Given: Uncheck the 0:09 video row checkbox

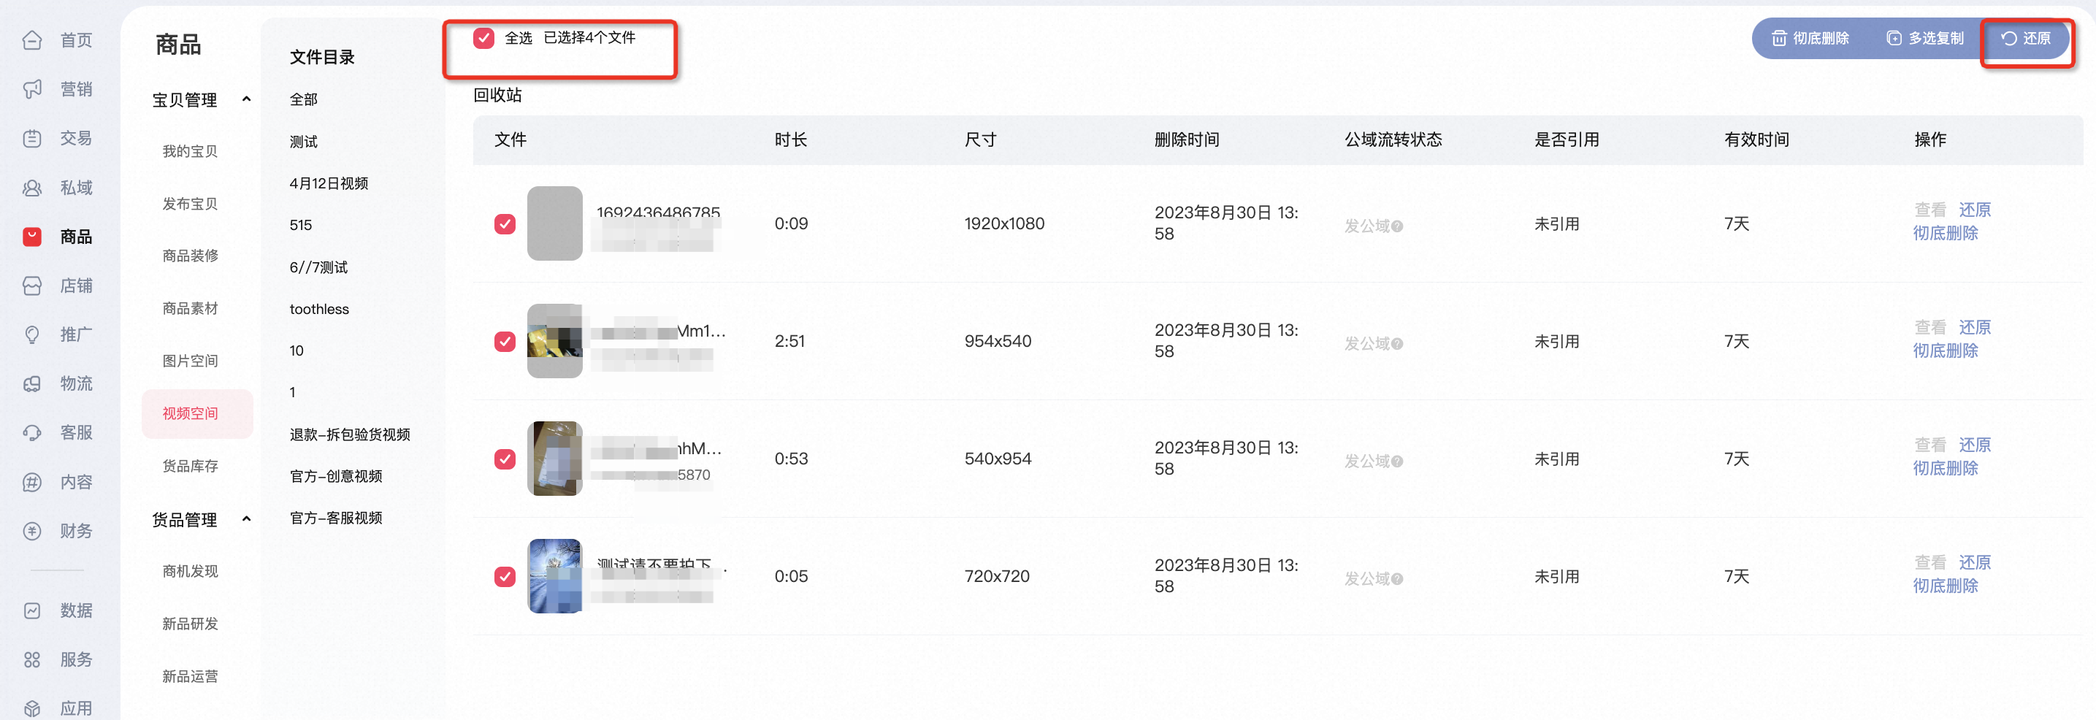Looking at the screenshot, I should pyautogui.click(x=505, y=223).
